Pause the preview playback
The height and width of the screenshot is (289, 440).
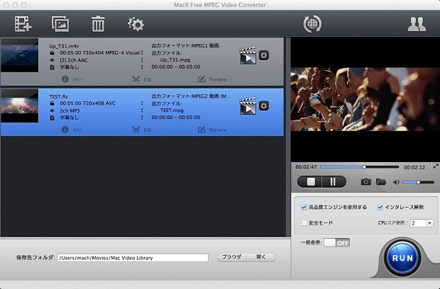click(x=333, y=182)
